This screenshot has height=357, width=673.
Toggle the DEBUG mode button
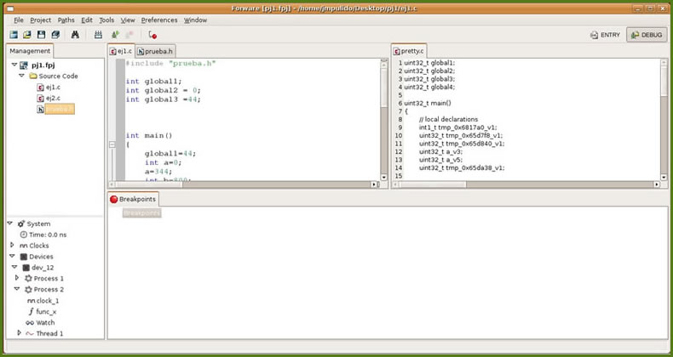[647, 35]
